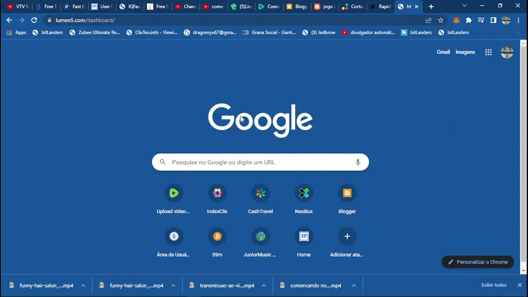
Task: Switch to the Blogg tab
Action: [297, 7]
